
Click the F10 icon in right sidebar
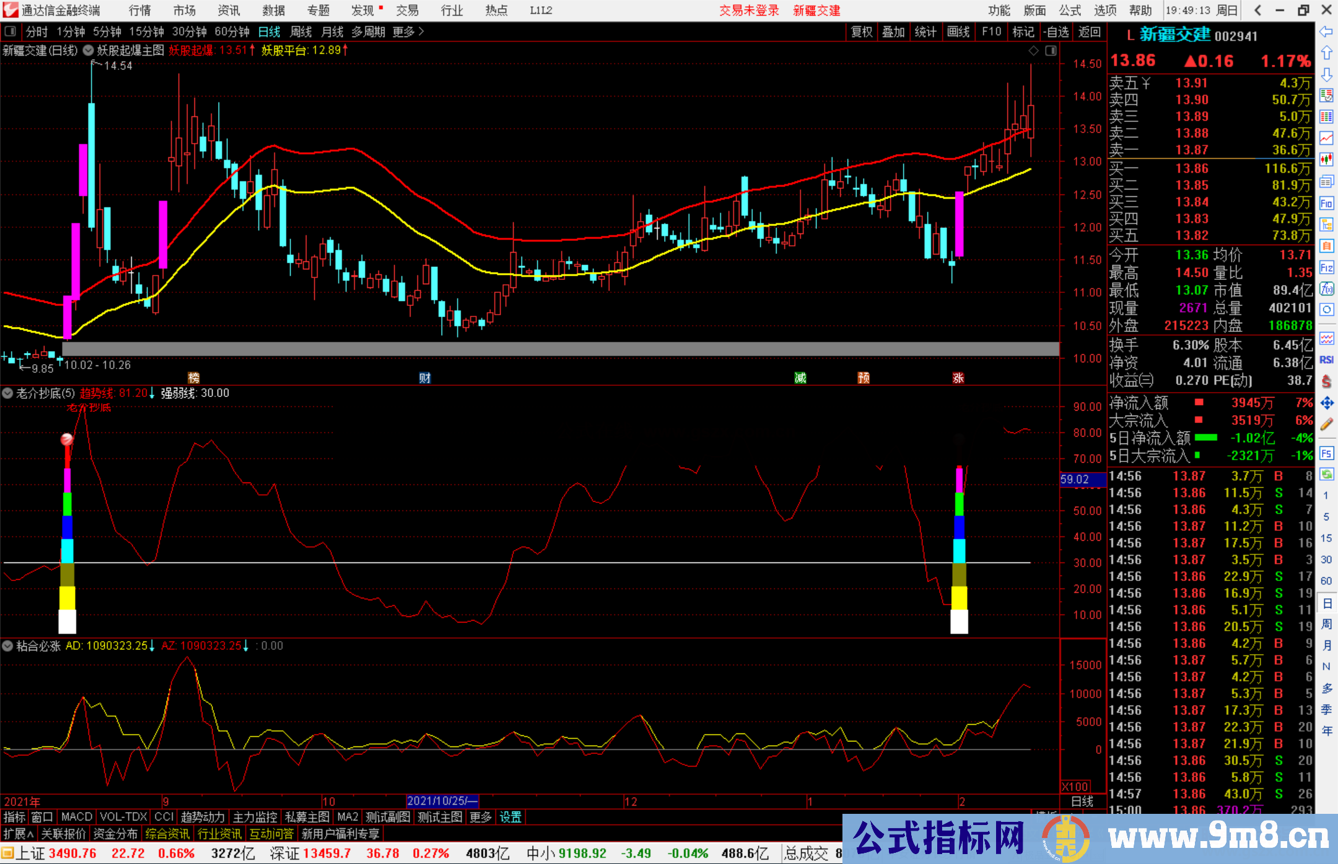pyautogui.click(x=1326, y=203)
